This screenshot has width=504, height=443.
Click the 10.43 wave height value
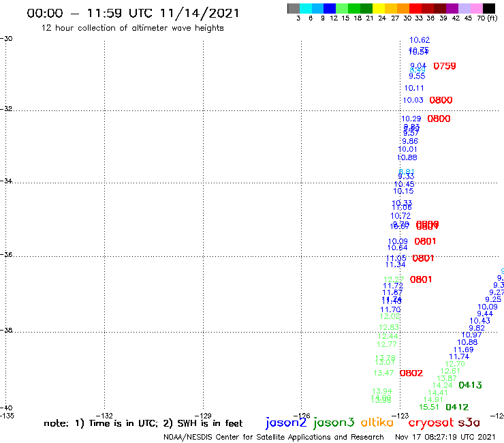click(x=480, y=321)
